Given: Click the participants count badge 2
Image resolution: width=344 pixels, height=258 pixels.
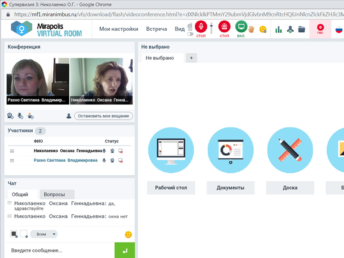Looking at the screenshot, I should [x=40, y=131].
